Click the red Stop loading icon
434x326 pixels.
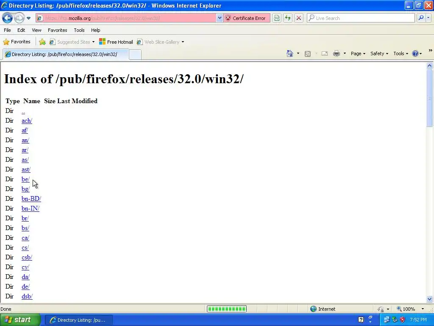click(299, 18)
